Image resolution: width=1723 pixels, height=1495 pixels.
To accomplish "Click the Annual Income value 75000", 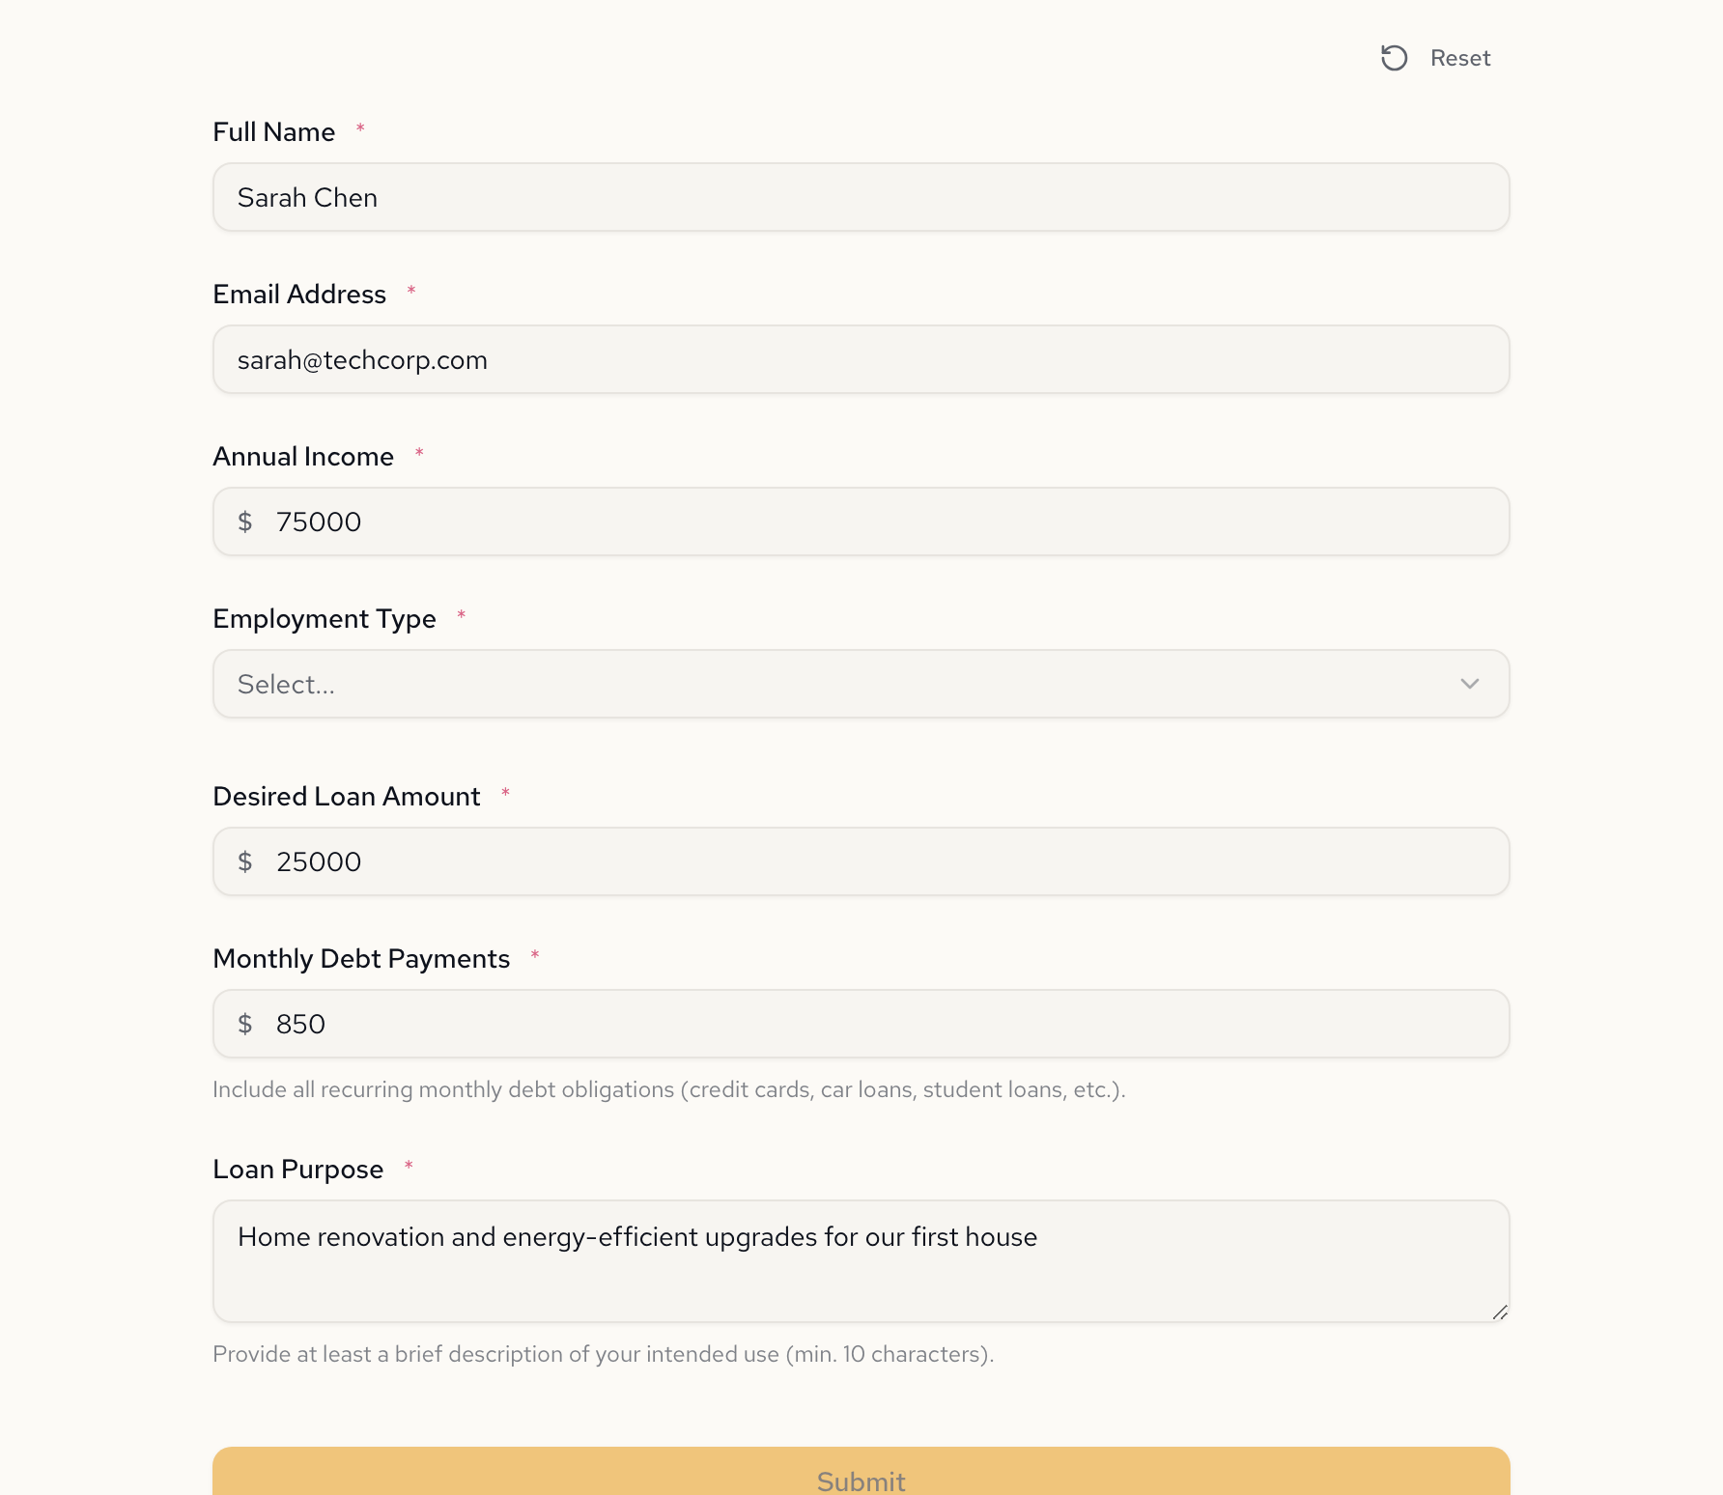I will (319, 522).
